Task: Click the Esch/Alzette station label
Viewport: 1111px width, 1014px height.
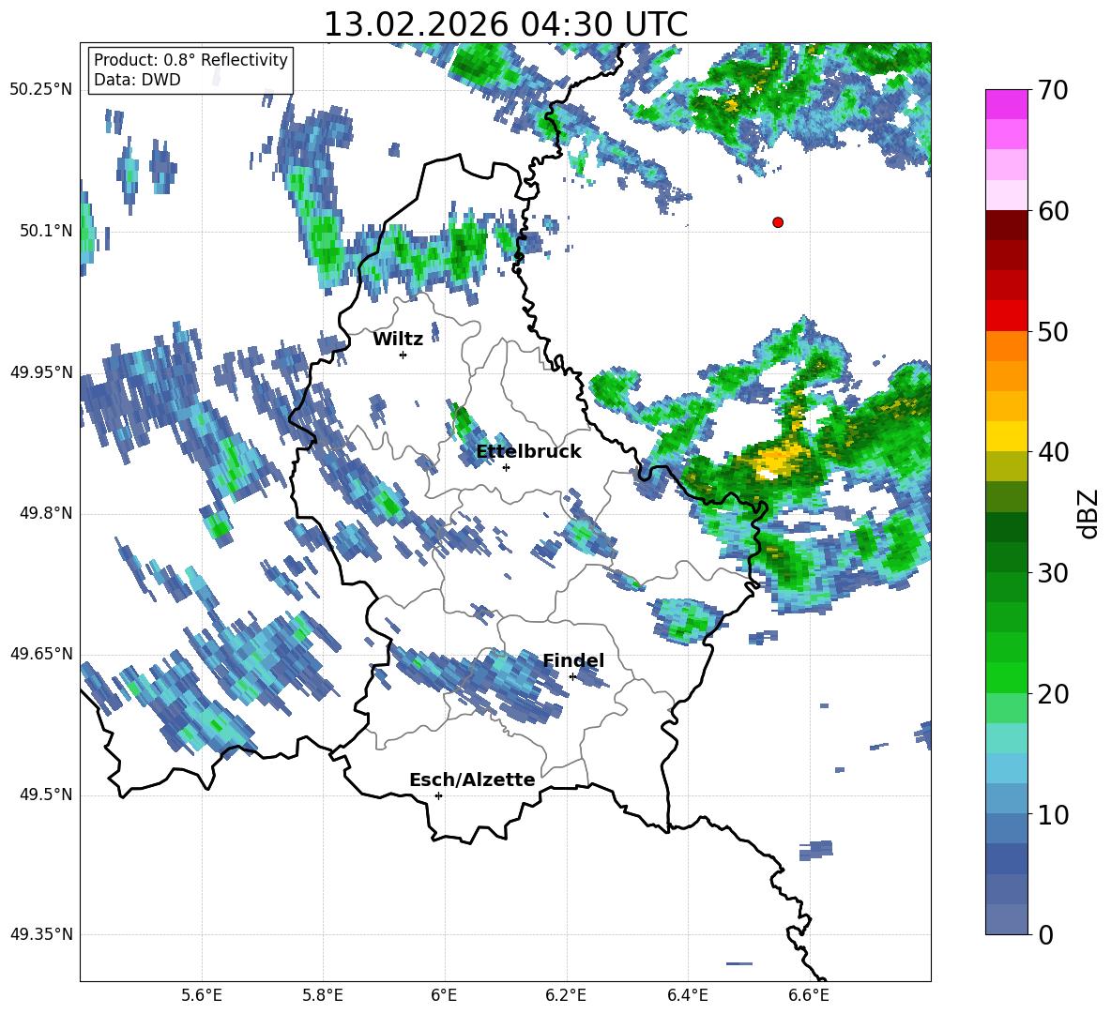Action: (472, 780)
